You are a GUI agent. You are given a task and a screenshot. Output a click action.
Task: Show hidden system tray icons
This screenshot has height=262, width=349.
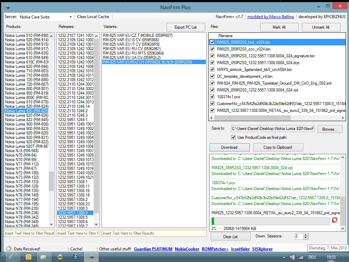click(284, 257)
